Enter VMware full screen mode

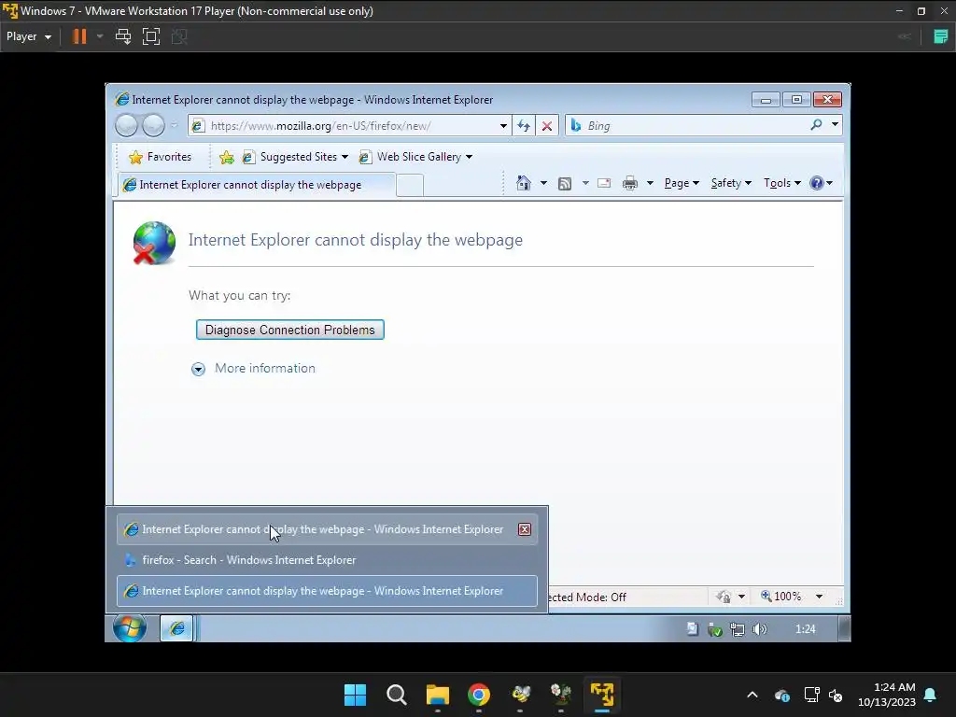(151, 36)
